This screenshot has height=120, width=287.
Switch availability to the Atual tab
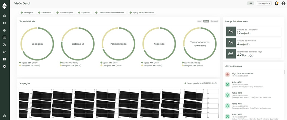tap(199, 21)
